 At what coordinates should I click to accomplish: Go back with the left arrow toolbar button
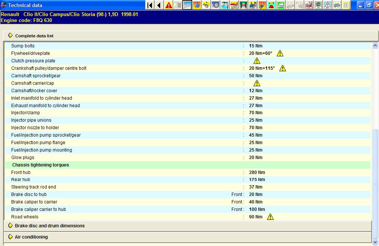pos(159,5)
